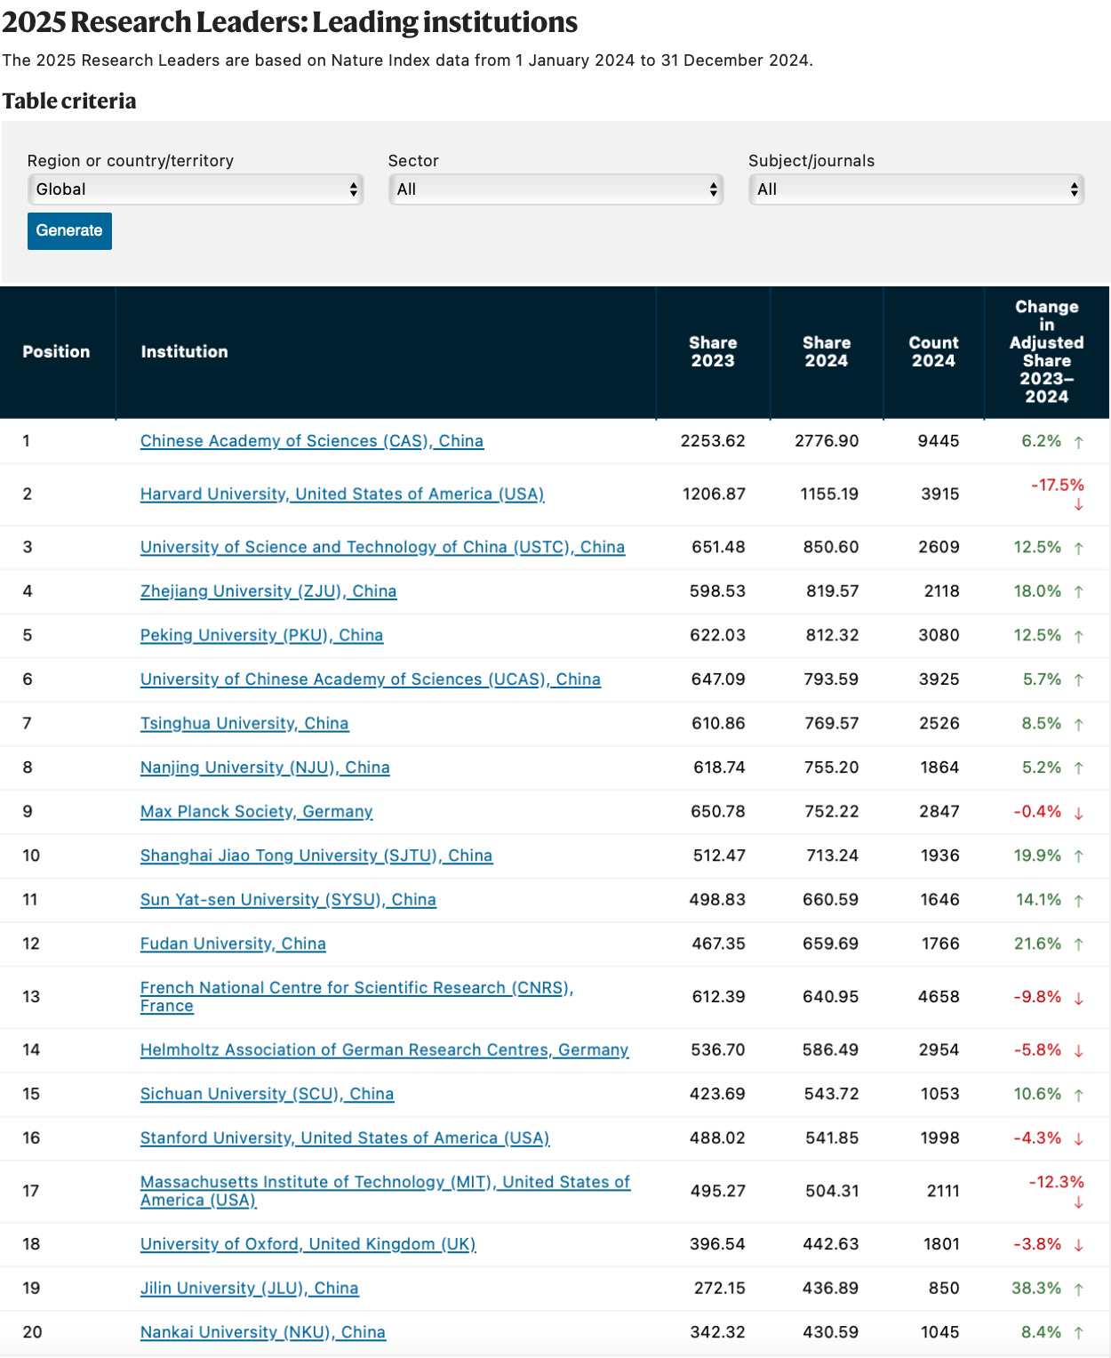The width and height of the screenshot is (1111, 1358).
Task: Open Zhejiang University (ZJU) link
Action: coord(268,591)
